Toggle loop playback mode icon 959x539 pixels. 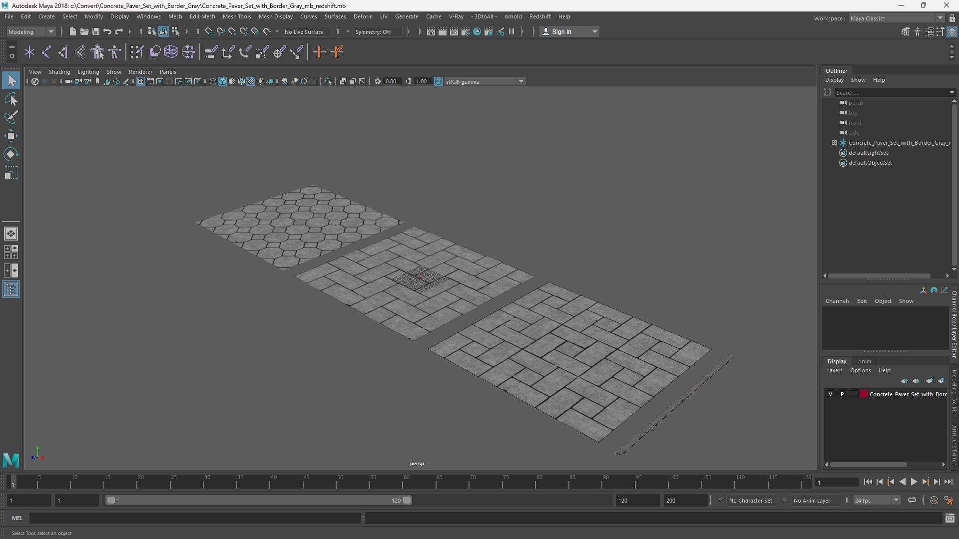click(x=912, y=500)
